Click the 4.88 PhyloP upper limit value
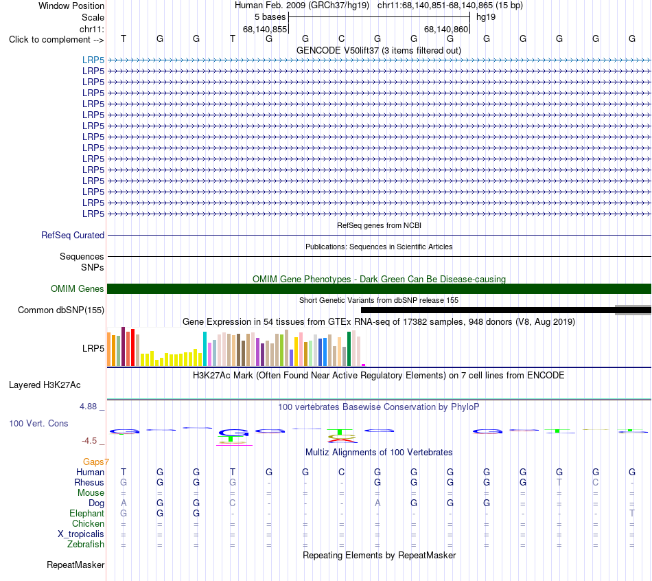The image size is (652, 581). tap(88, 407)
